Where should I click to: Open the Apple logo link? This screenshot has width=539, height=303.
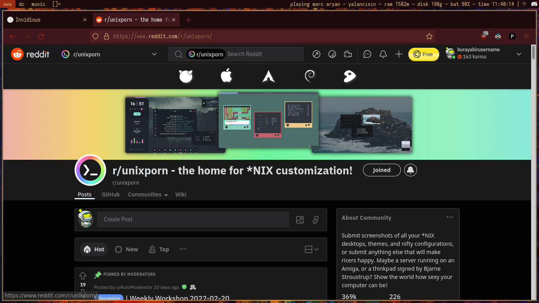pos(226,76)
